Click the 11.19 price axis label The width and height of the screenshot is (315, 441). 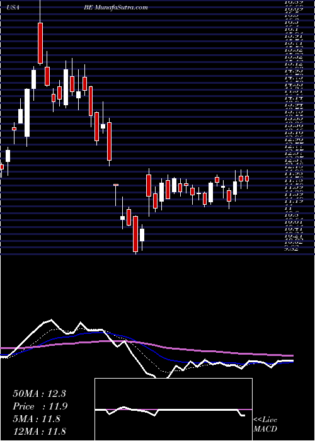pyautogui.click(x=294, y=201)
